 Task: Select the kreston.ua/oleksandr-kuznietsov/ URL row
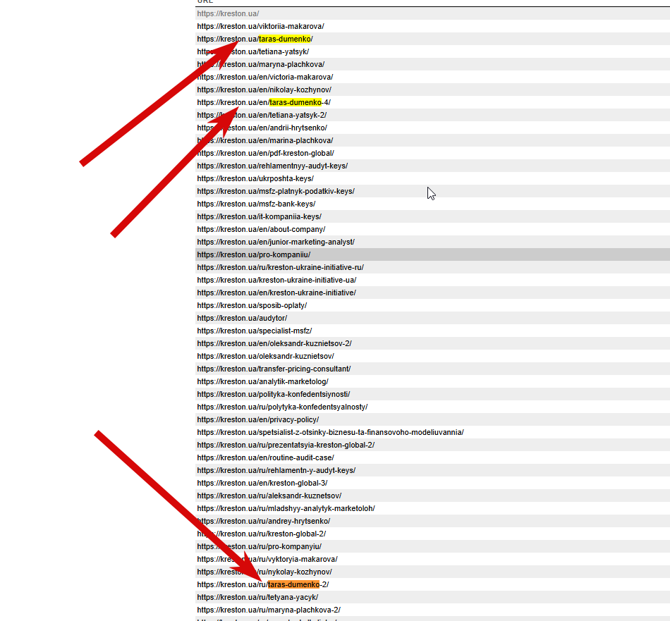432,356
